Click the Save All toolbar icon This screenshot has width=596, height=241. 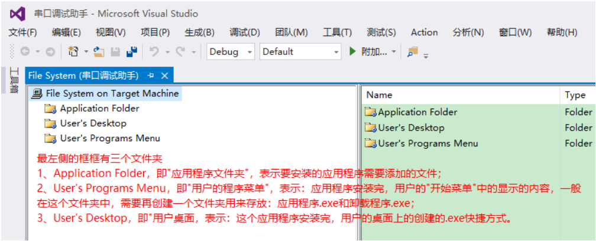pyautogui.click(x=132, y=51)
